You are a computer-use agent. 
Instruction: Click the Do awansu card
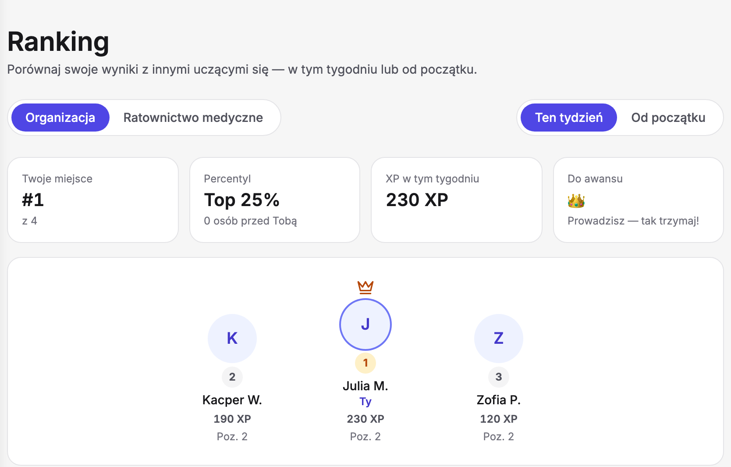click(639, 200)
